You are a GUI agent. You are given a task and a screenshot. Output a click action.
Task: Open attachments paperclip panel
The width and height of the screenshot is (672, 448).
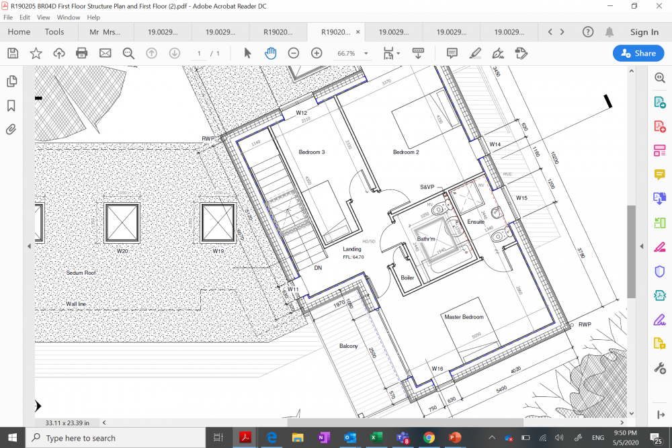point(11,130)
